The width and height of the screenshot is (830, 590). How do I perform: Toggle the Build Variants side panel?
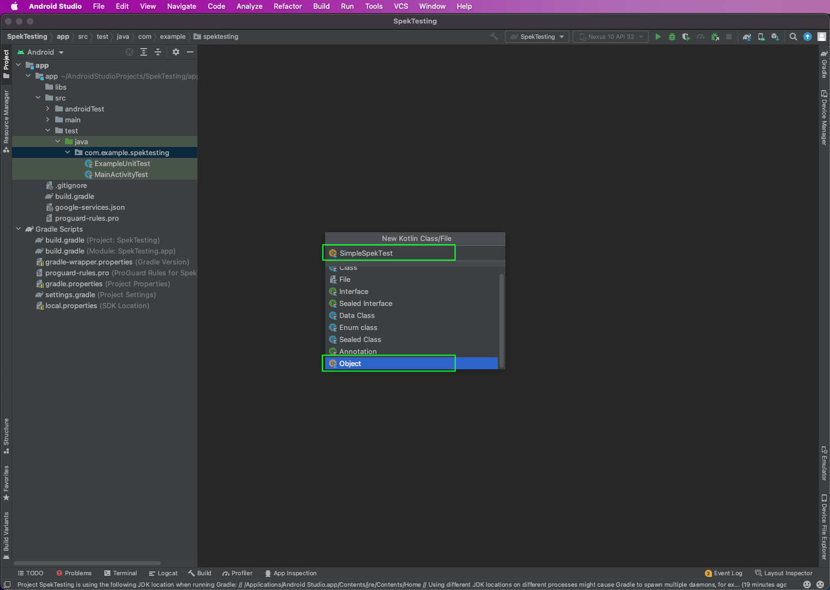click(x=6, y=536)
